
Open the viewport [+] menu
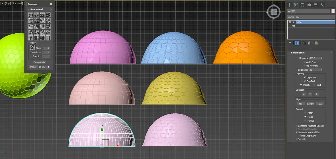tap(2, 3)
